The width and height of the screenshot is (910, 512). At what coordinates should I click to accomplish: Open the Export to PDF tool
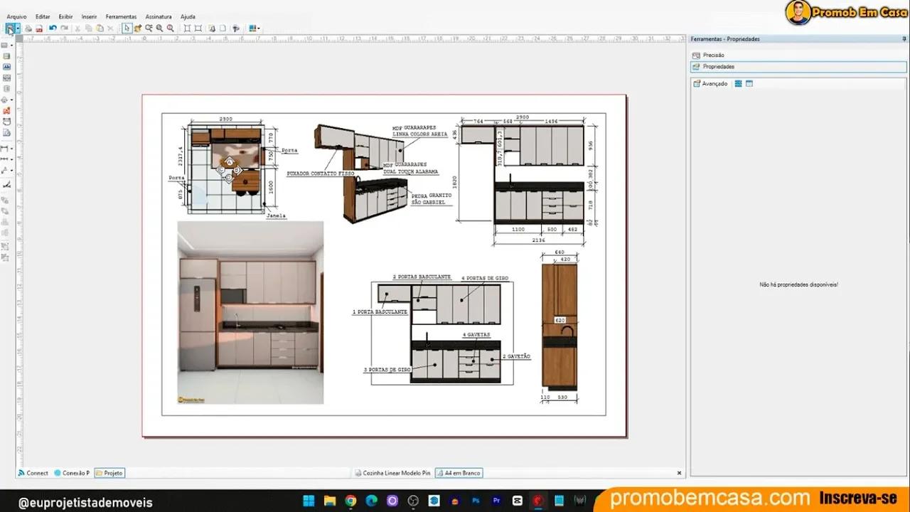click(40, 28)
